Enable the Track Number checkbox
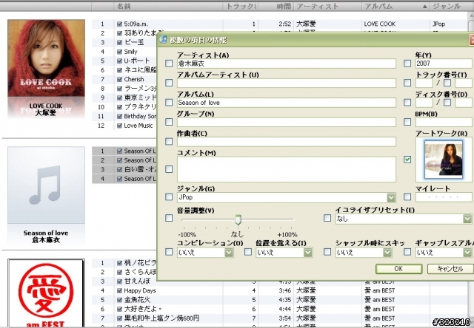 point(407,83)
